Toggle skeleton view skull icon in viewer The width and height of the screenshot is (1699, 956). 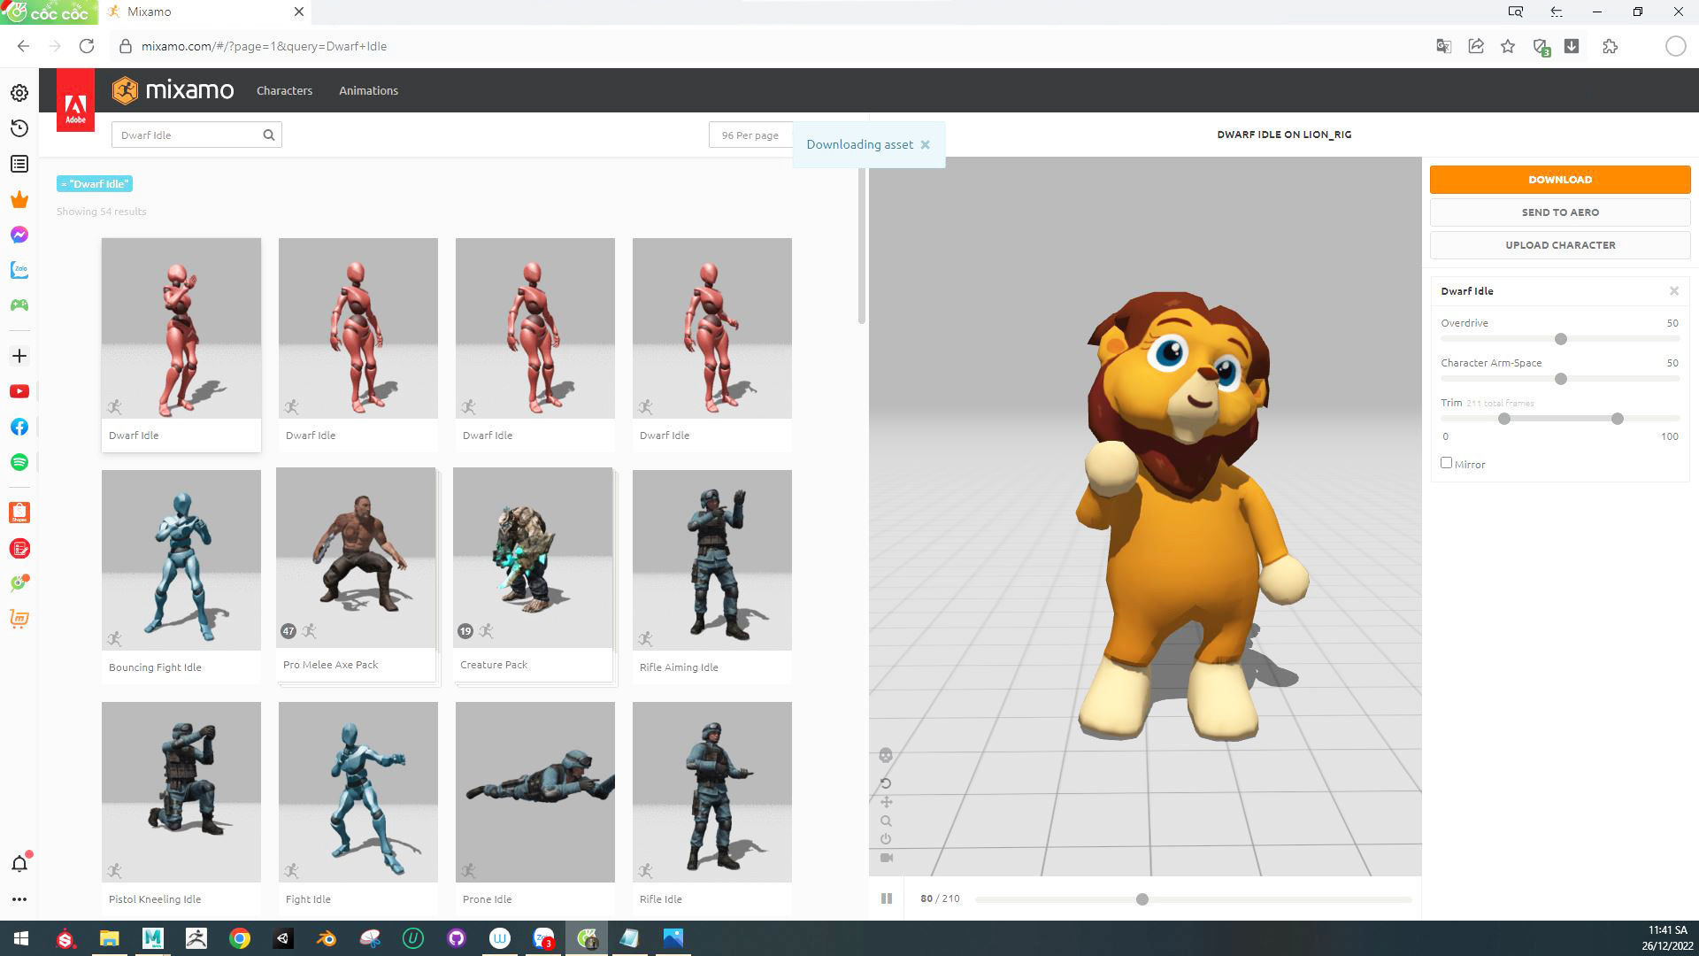point(886,755)
